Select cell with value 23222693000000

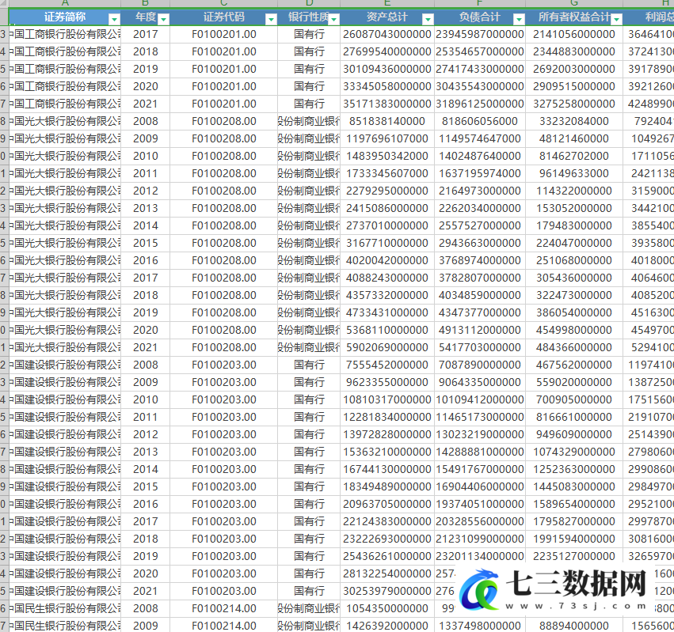pos(387,539)
